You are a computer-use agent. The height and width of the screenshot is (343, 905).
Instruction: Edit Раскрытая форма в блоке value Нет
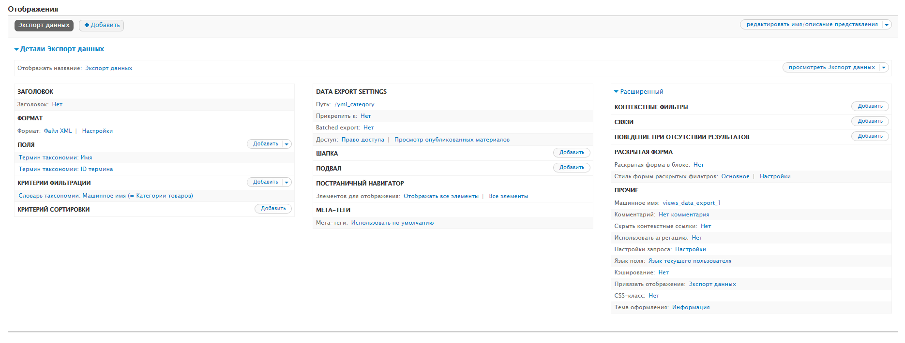click(x=698, y=165)
